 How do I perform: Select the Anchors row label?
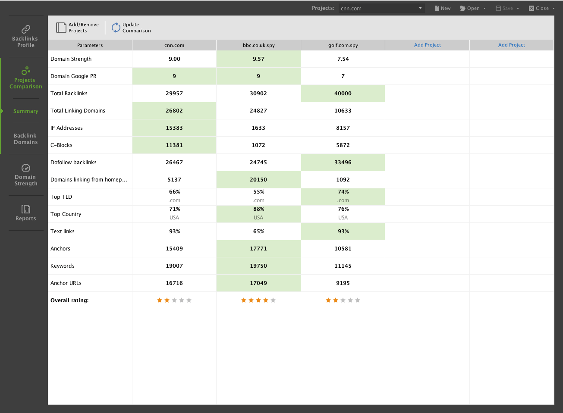[x=60, y=249]
